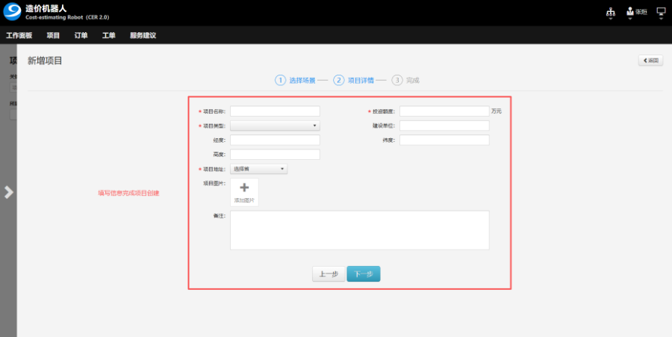Click step 3 circle 完成
Image resolution: width=672 pixels, height=337 pixels.
(397, 80)
